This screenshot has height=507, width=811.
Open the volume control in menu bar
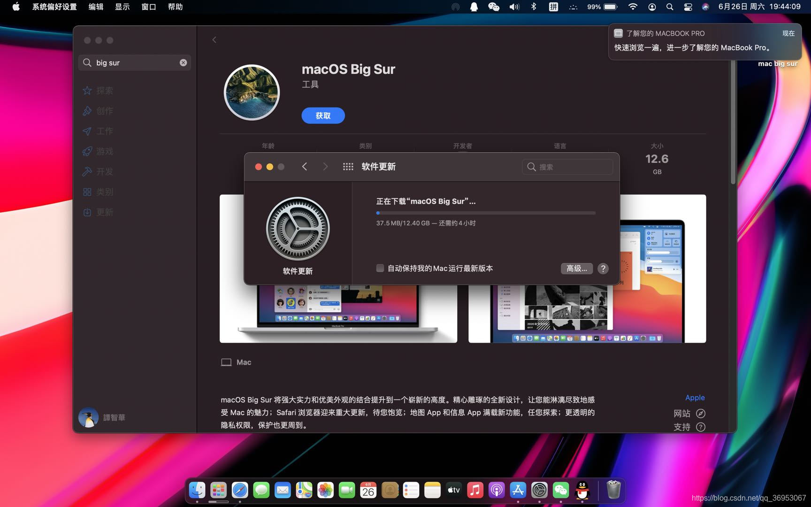(x=514, y=7)
